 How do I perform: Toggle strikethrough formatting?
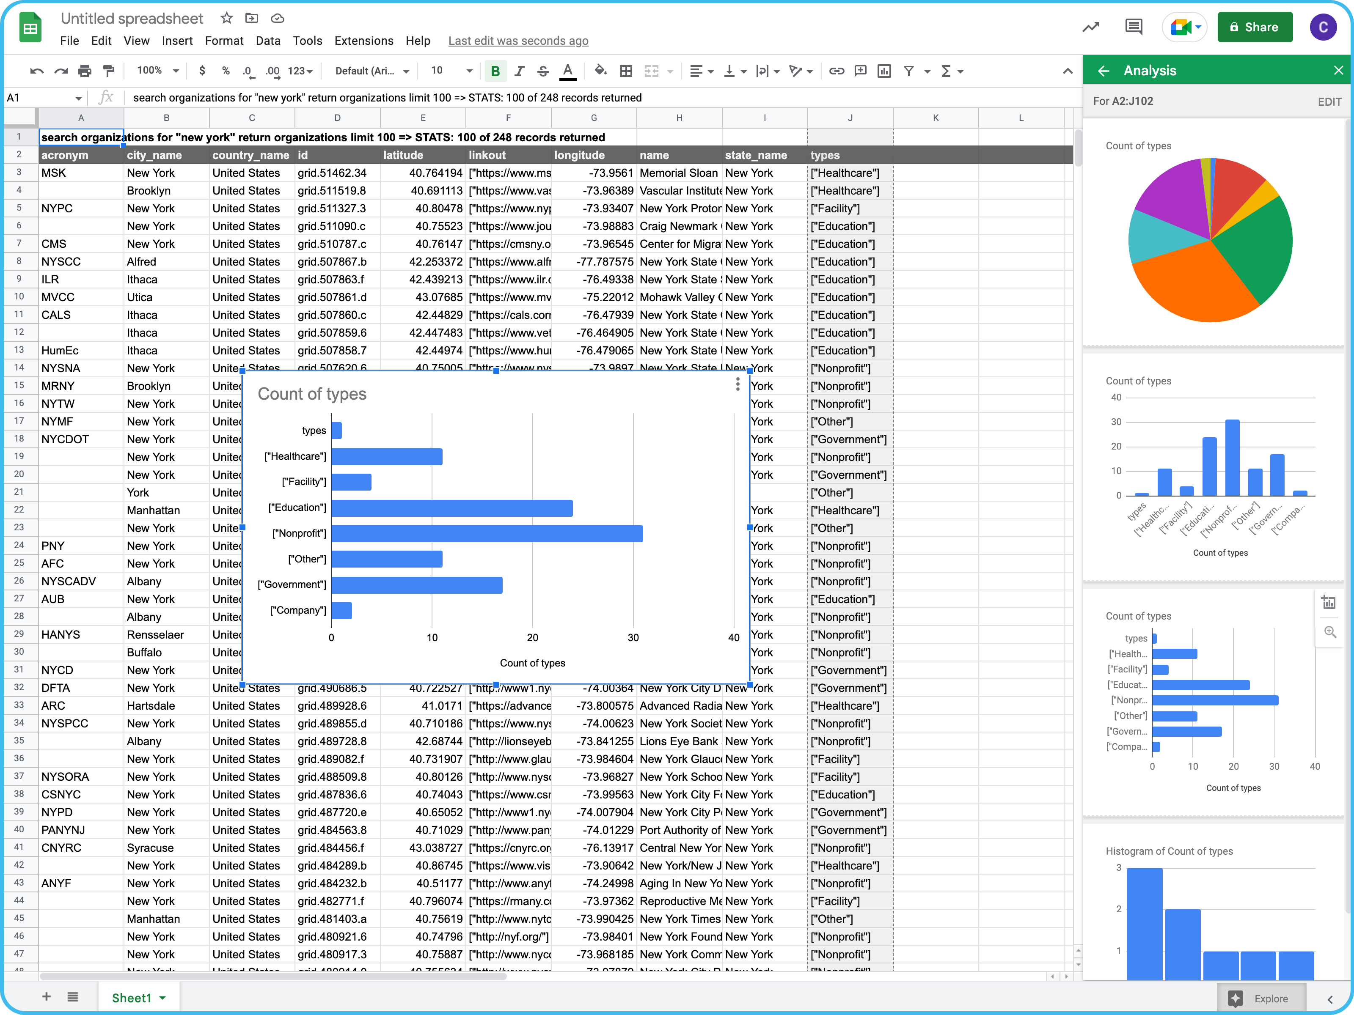point(543,71)
